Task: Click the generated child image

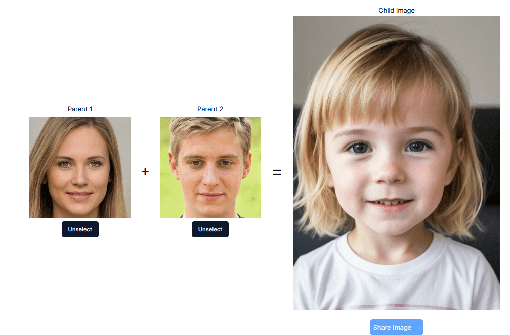Action: 397,163
